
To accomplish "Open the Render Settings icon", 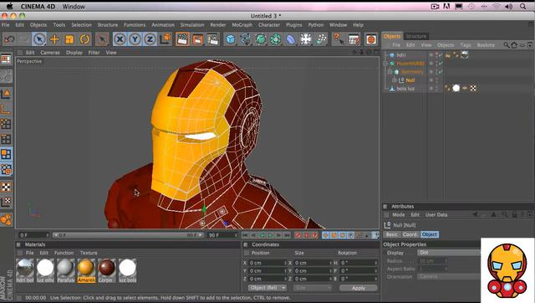I will tap(213, 39).
